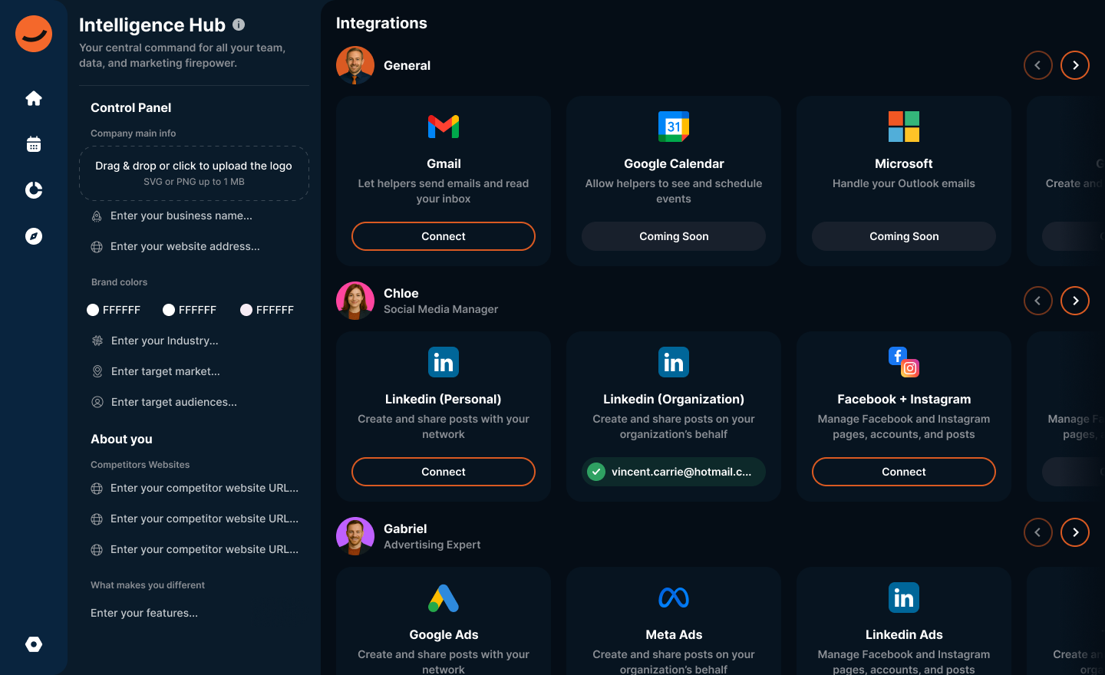Show next General integrations
The height and width of the screenshot is (675, 1105).
point(1075,65)
